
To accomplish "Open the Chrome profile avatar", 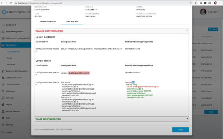I will pos(216,3).
